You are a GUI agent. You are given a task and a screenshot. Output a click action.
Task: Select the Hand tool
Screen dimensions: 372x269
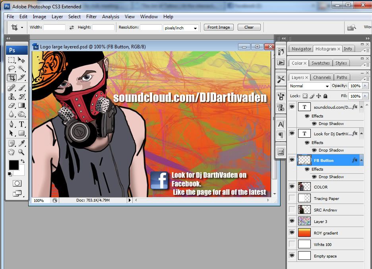(x=11, y=152)
